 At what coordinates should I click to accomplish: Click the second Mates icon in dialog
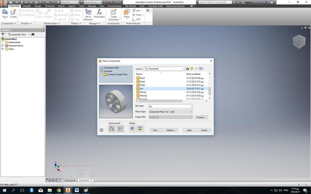[140, 129]
